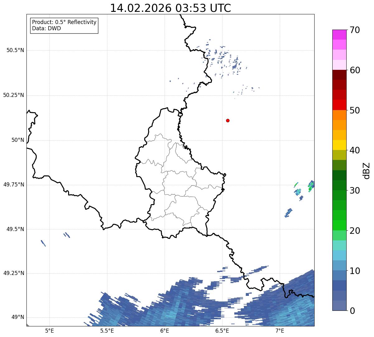Click the title 14.02.2026 03:53 UTC

[x=171, y=8]
